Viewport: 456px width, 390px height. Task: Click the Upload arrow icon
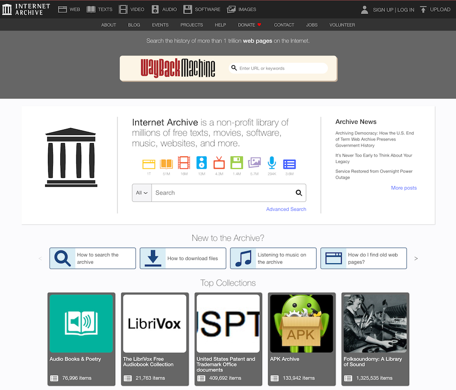423,10
